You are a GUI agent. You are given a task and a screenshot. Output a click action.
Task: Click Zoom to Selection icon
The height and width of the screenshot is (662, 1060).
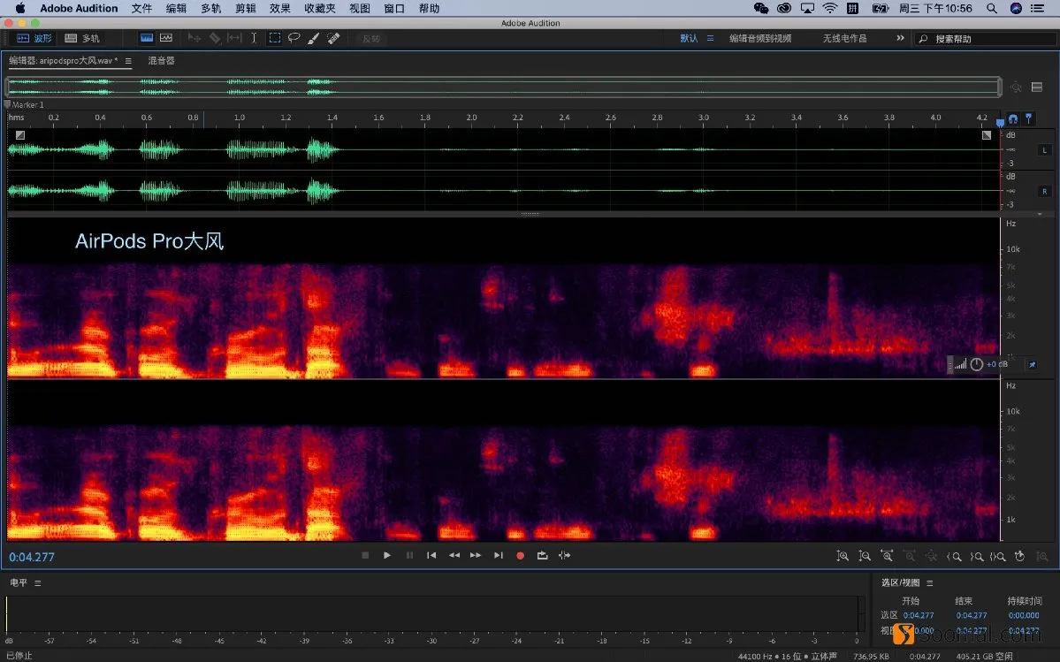click(x=998, y=556)
